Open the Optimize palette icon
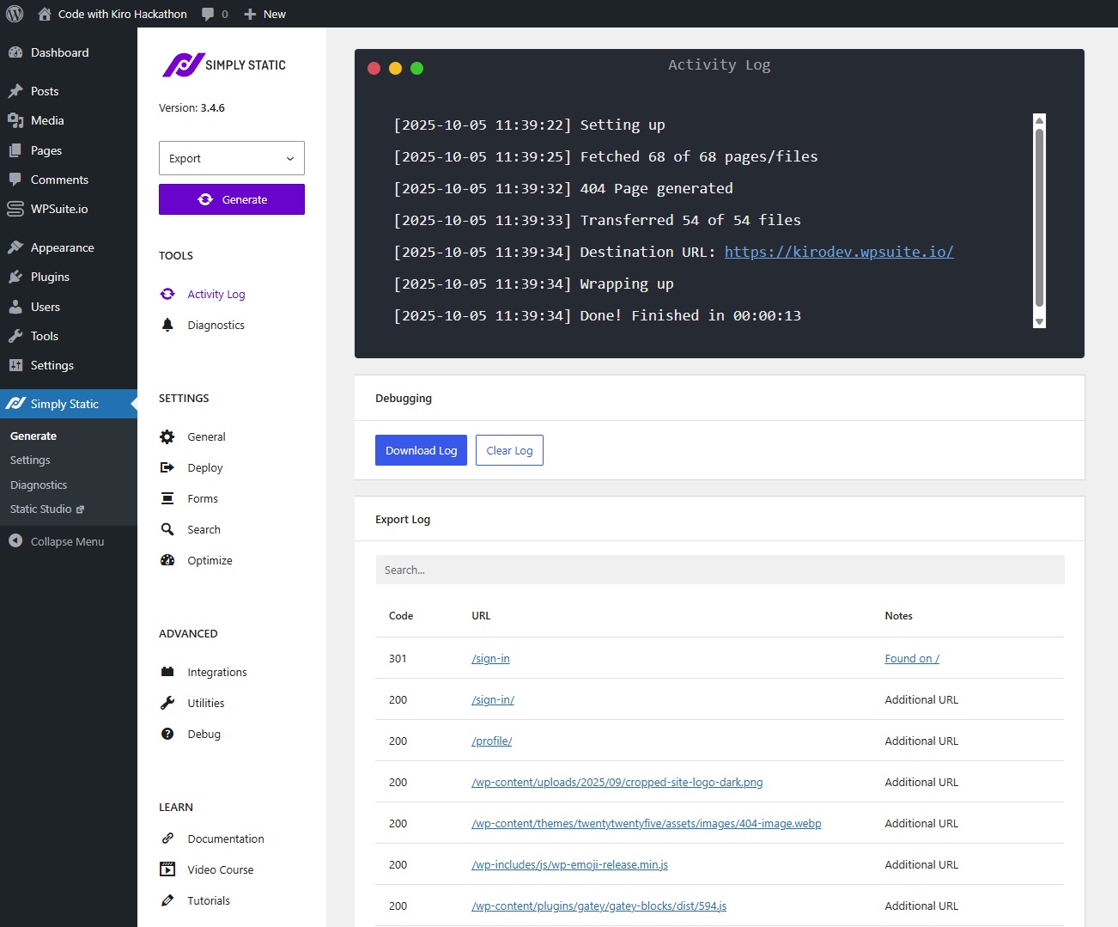Viewport: 1118px width, 927px height. 167,560
